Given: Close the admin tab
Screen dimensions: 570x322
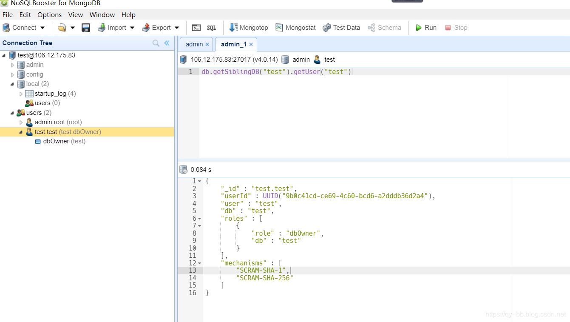Looking at the screenshot, I should pos(207,44).
